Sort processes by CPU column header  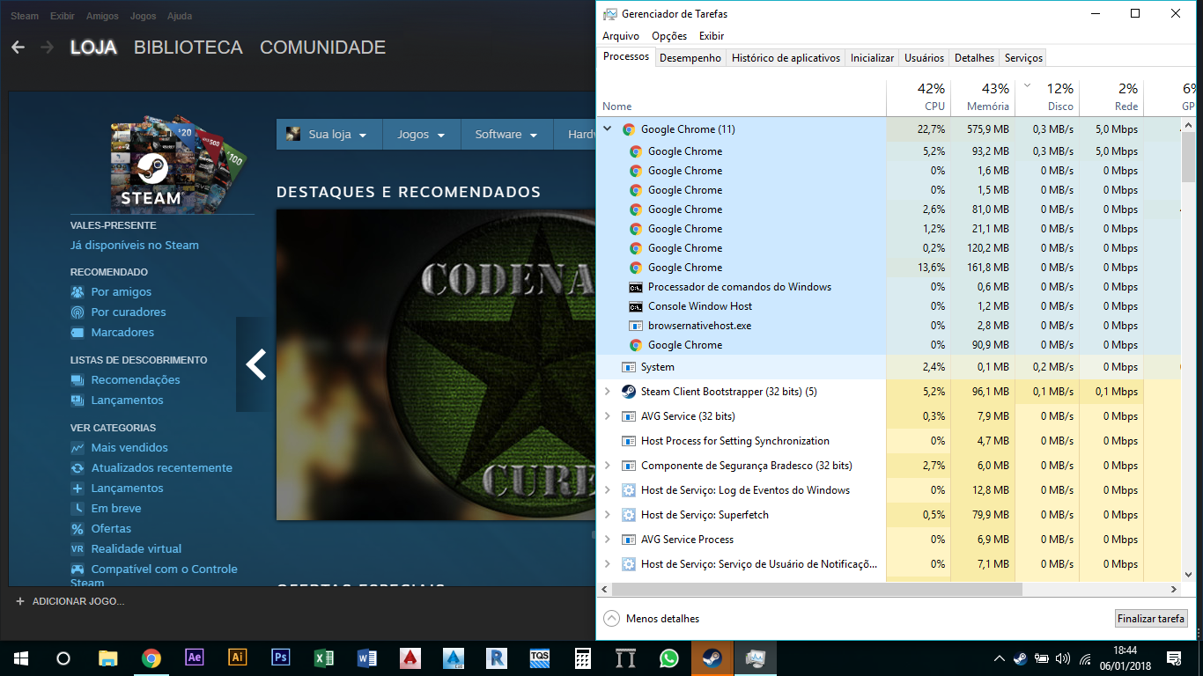coord(919,97)
